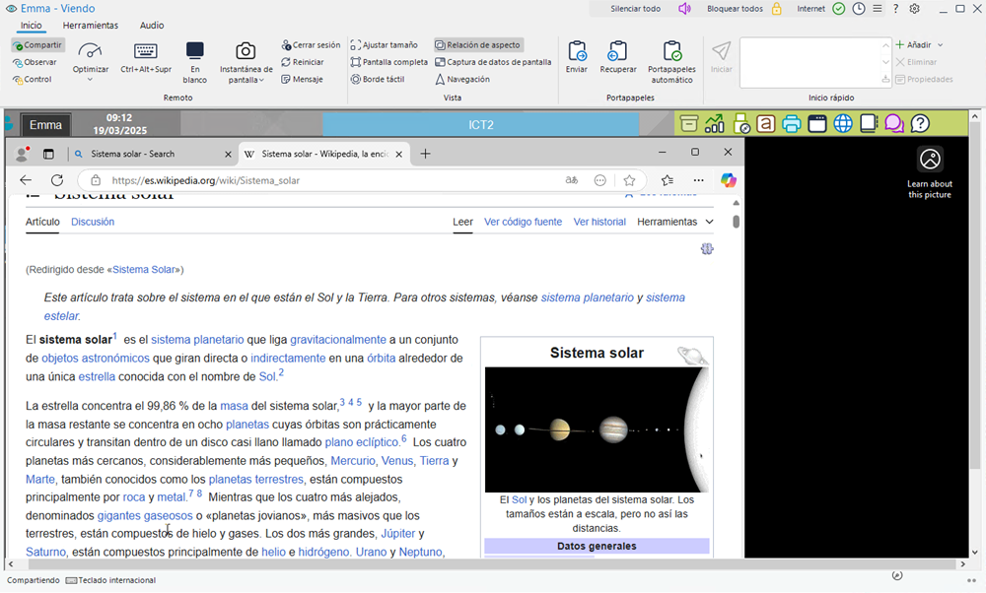Add this page to favorites with the star
The image size is (986, 593).
tap(629, 180)
